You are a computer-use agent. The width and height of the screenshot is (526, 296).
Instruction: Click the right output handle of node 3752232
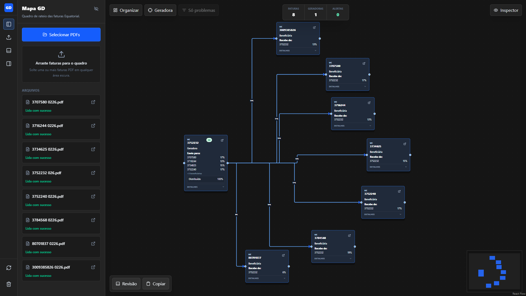(x=228, y=163)
